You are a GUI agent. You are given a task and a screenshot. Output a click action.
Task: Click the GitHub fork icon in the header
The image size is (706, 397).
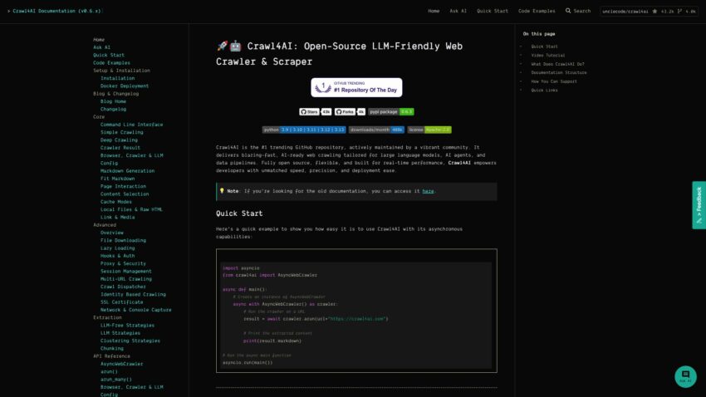pyautogui.click(x=680, y=12)
